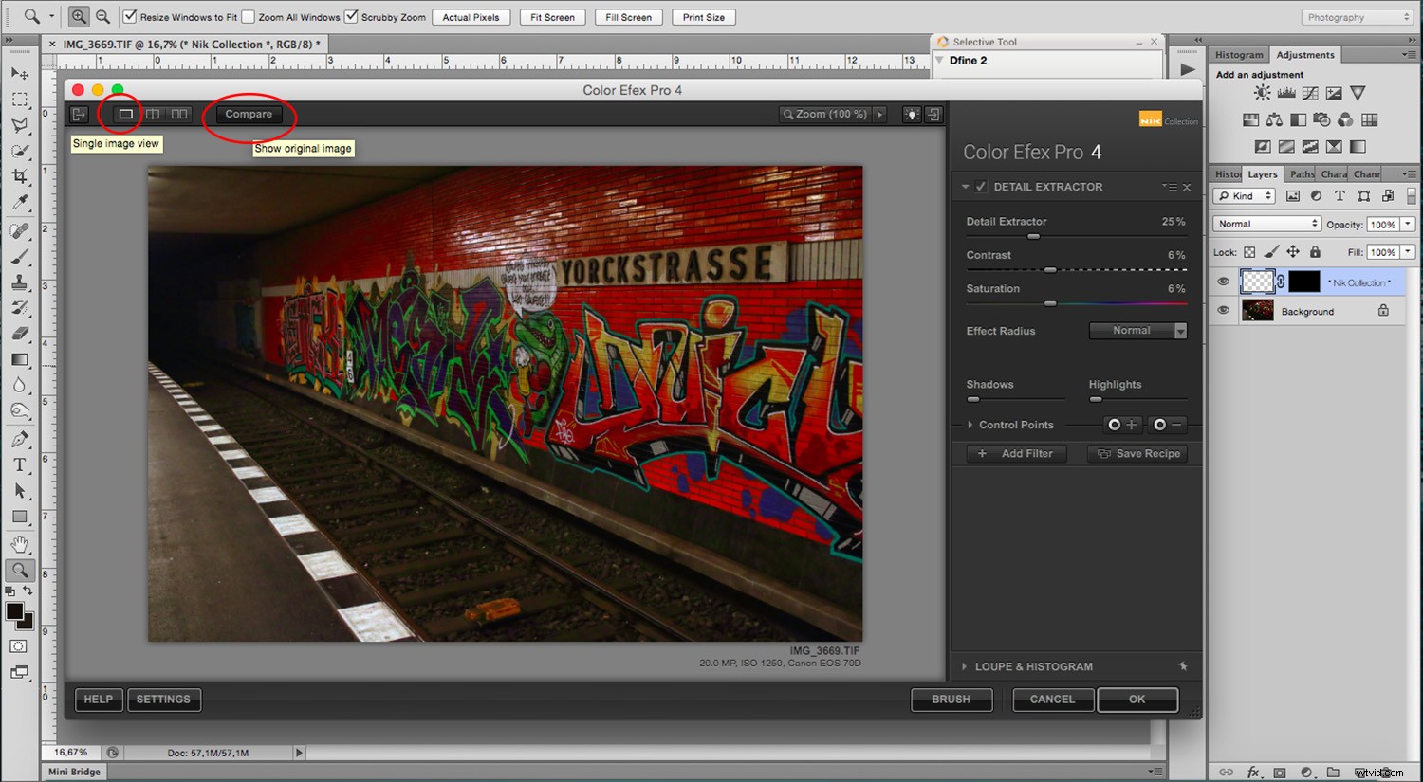Expand the Loupe & Histogram section
The width and height of the screenshot is (1423, 782).
click(965, 666)
